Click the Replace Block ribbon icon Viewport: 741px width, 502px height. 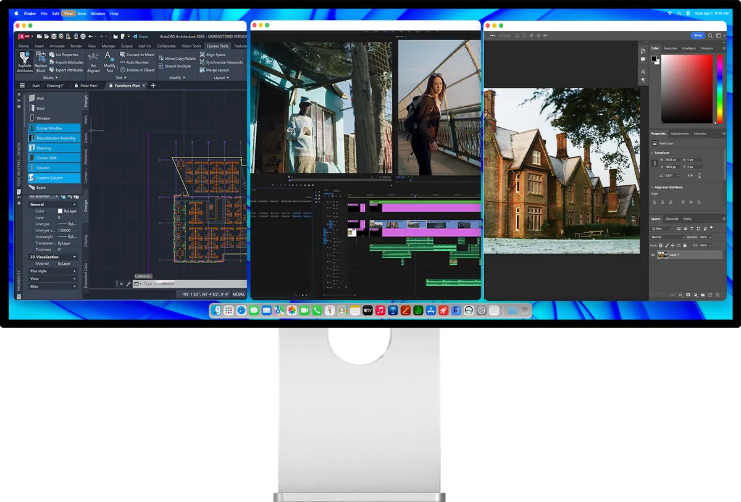coord(40,62)
